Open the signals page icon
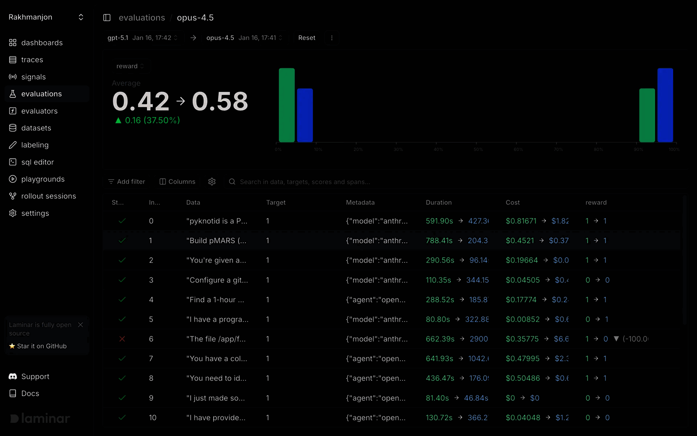 (13, 77)
